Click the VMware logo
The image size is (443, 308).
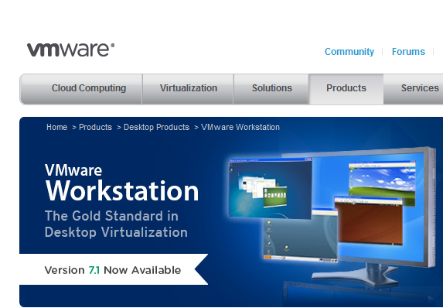[x=70, y=50]
